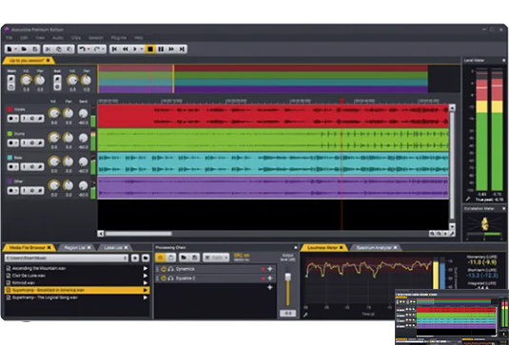
Task: Open the View menu
Action: 40,38
